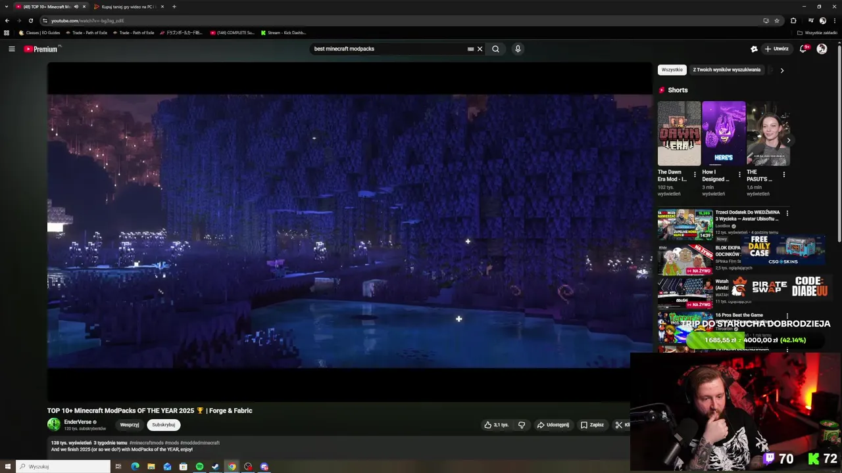Click the Minecraft video player
Viewport: 842px width, 473px height.
click(349, 231)
